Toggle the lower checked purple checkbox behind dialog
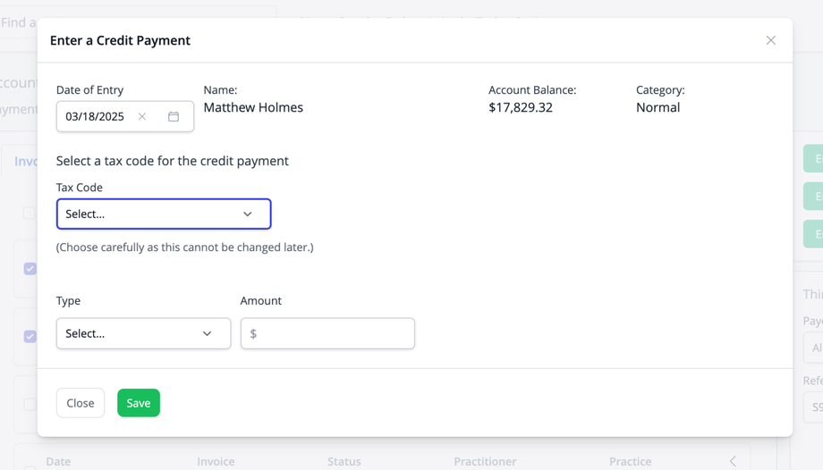Screen dimensions: 823x470 tap(30, 336)
